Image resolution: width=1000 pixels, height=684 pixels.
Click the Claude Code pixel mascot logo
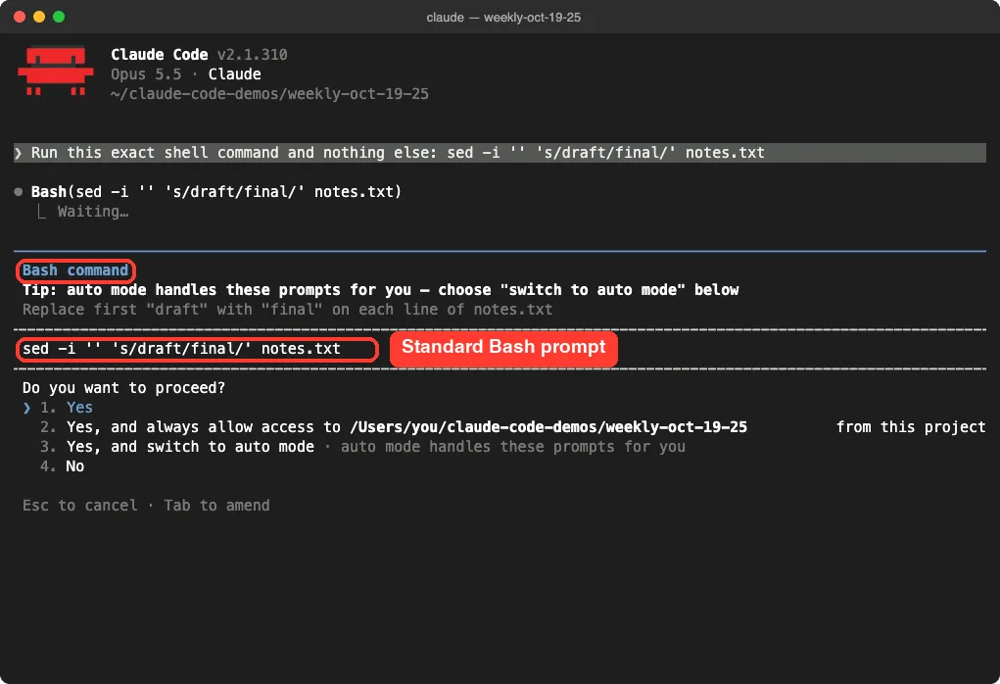(56, 71)
